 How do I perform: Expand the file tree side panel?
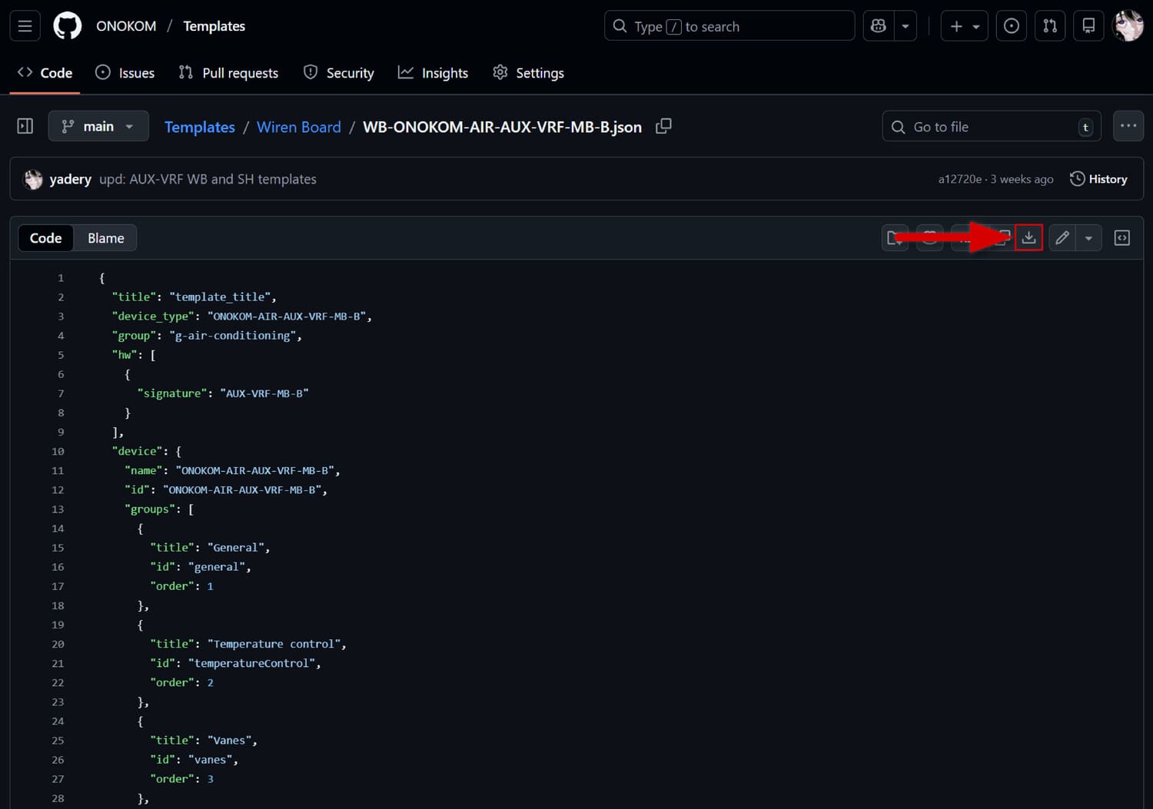point(25,126)
